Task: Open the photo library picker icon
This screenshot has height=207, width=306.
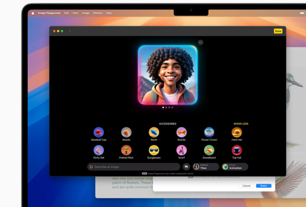Action: point(186,167)
